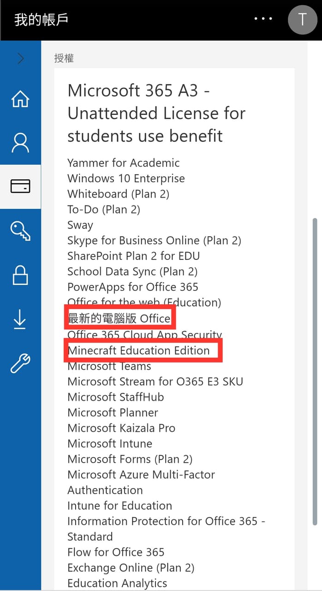322x591 pixels.
Task: Click SharePoint Plan 2 for EDU
Action: click(134, 256)
